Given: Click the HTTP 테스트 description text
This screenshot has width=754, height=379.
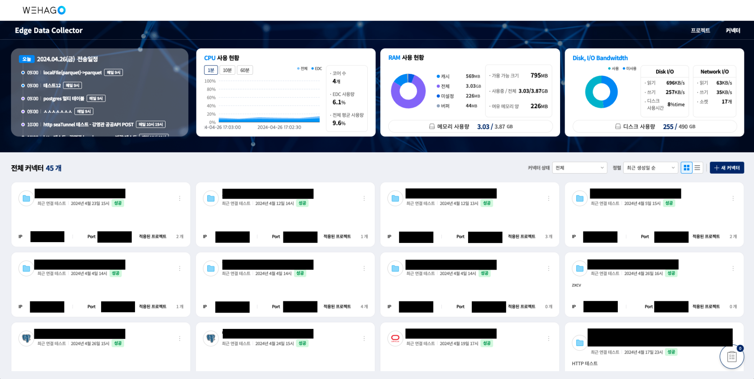Looking at the screenshot, I should point(585,364).
